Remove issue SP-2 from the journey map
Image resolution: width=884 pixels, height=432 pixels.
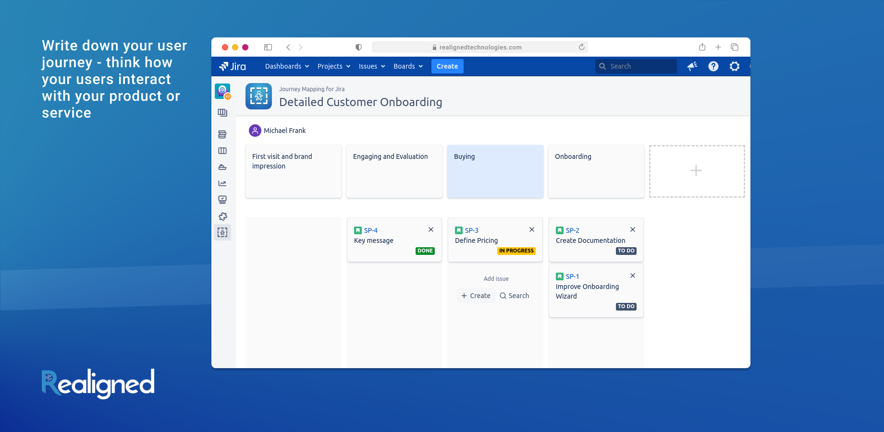pos(633,229)
